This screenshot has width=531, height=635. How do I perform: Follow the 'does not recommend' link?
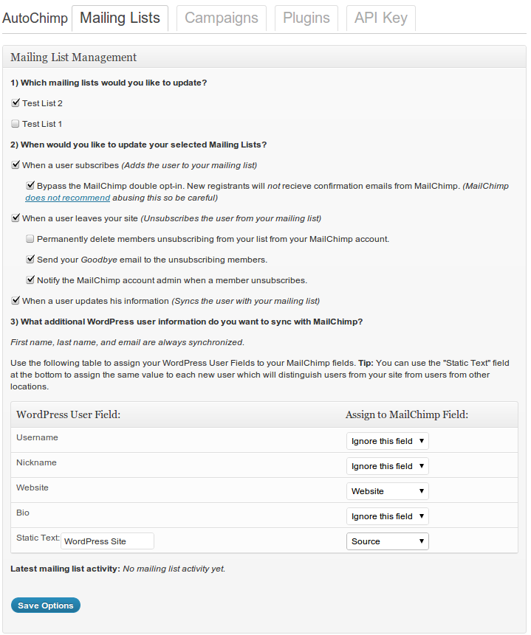pyautogui.click(x=68, y=198)
